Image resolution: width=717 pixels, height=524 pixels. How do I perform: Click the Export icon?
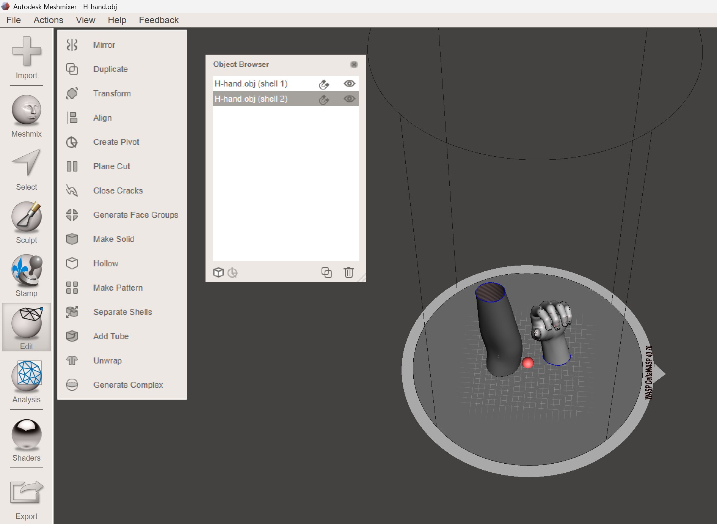click(x=27, y=492)
